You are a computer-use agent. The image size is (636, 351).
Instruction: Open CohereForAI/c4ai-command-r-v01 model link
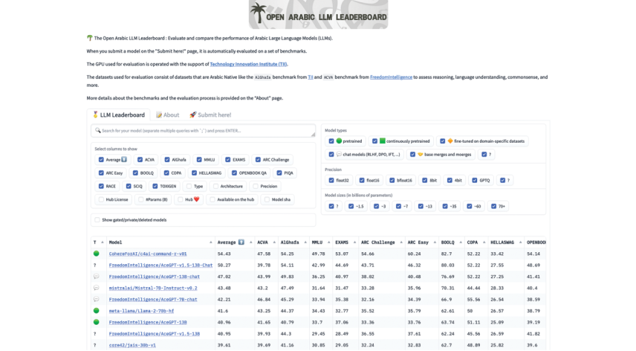[148, 254]
